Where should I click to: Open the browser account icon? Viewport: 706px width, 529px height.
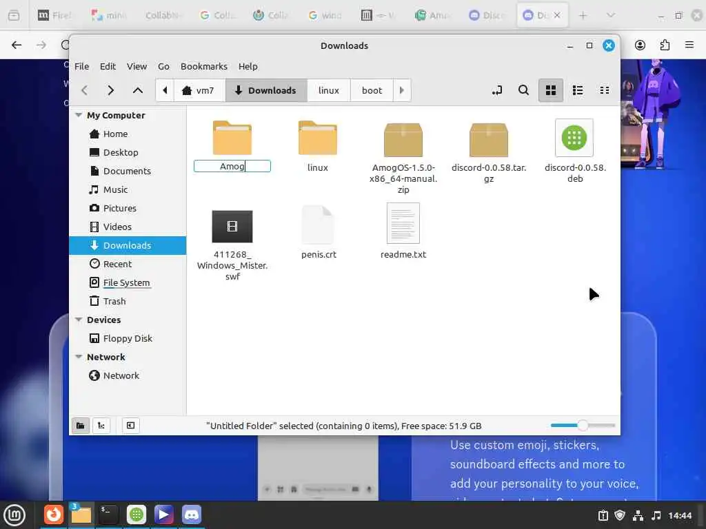pyautogui.click(x=640, y=45)
